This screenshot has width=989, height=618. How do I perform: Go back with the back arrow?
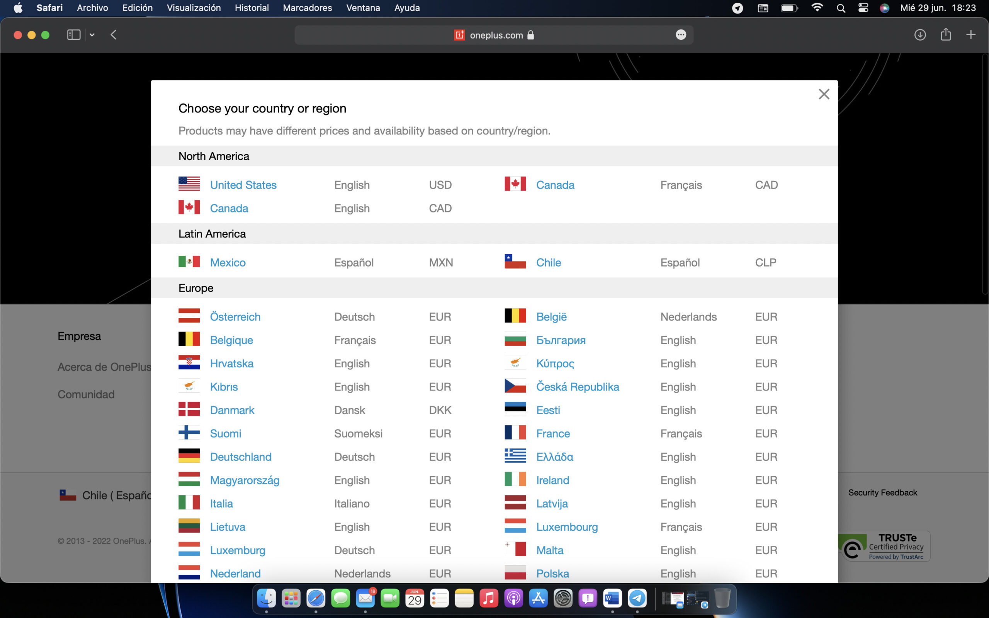click(114, 35)
